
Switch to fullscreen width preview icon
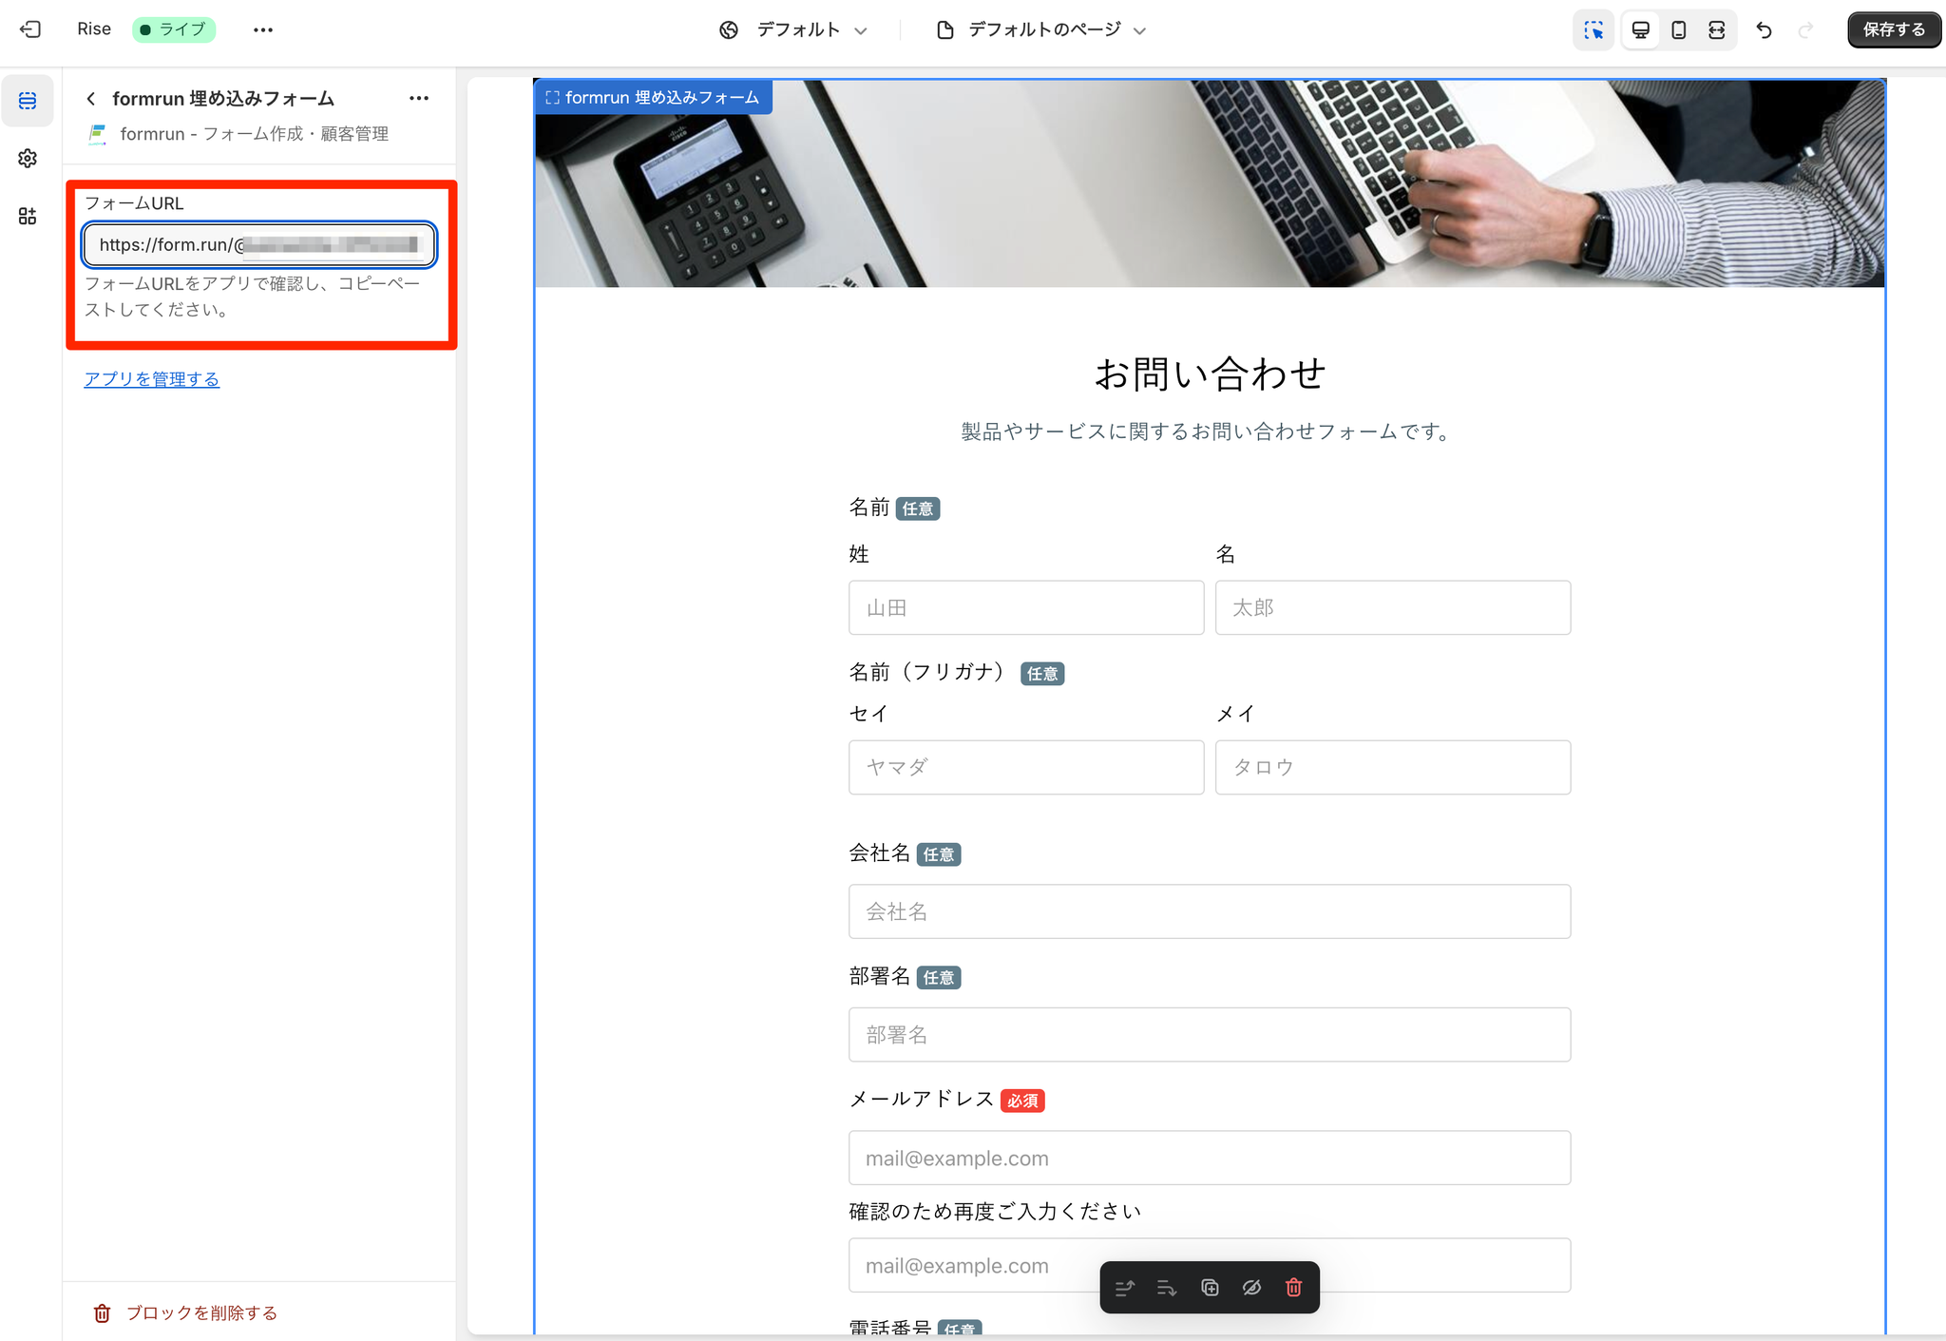pyautogui.click(x=1717, y=29)
